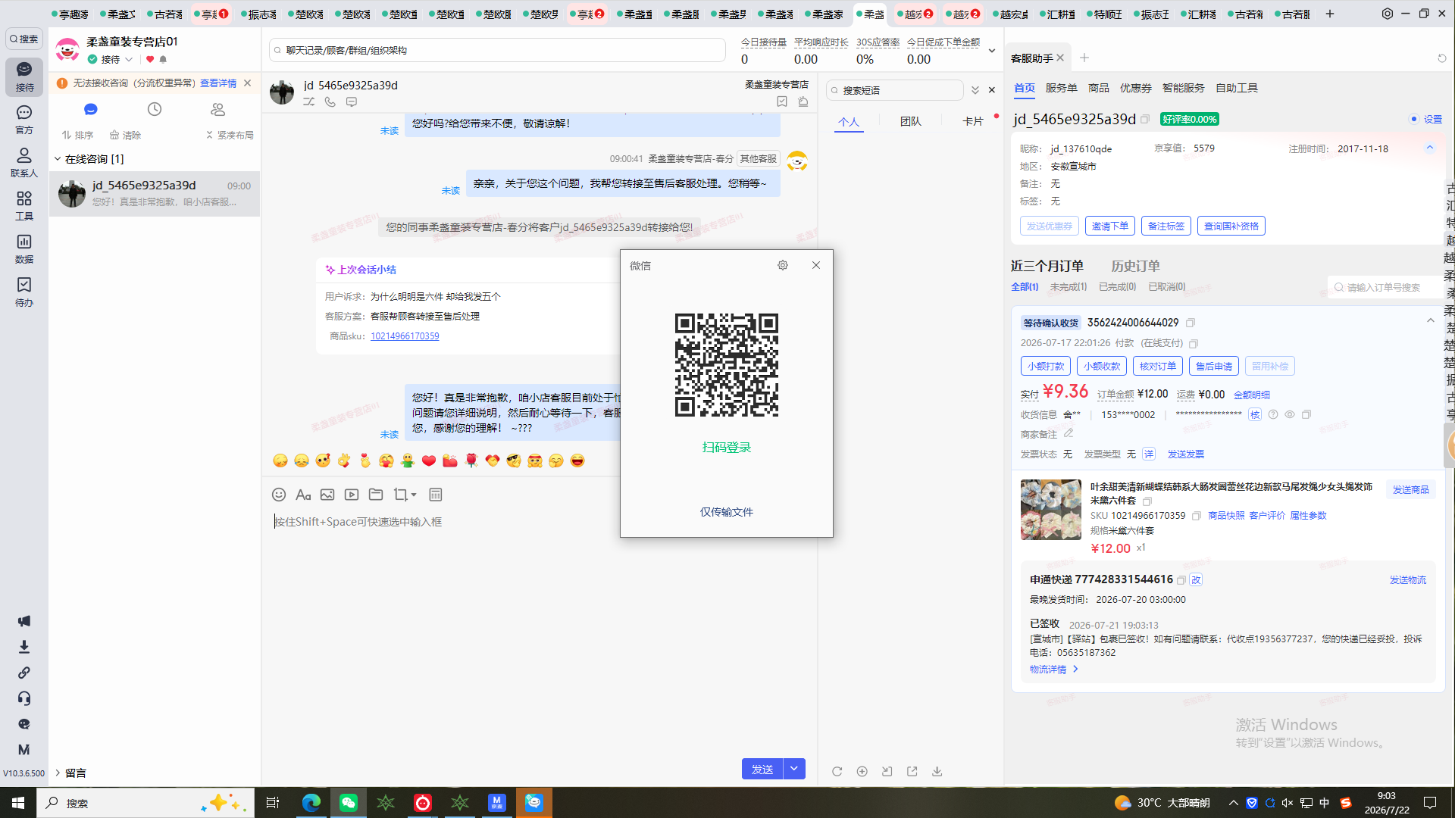Click the 发送 send button
The width and height of the screenshot is (1455, 818).
click(762, 769)
